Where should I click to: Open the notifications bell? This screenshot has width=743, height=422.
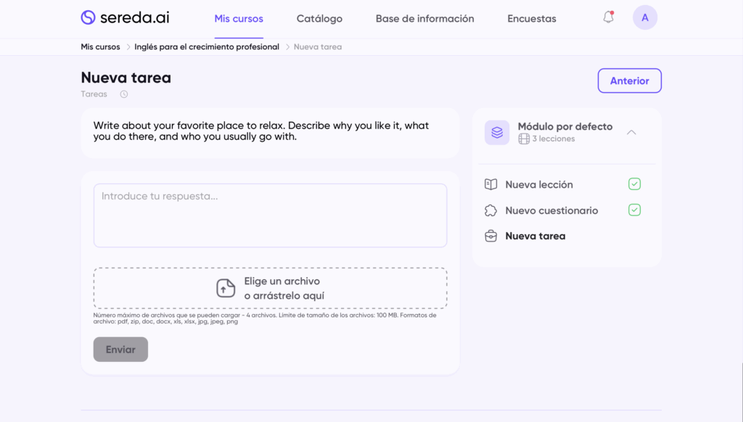(x=608, y=17)
